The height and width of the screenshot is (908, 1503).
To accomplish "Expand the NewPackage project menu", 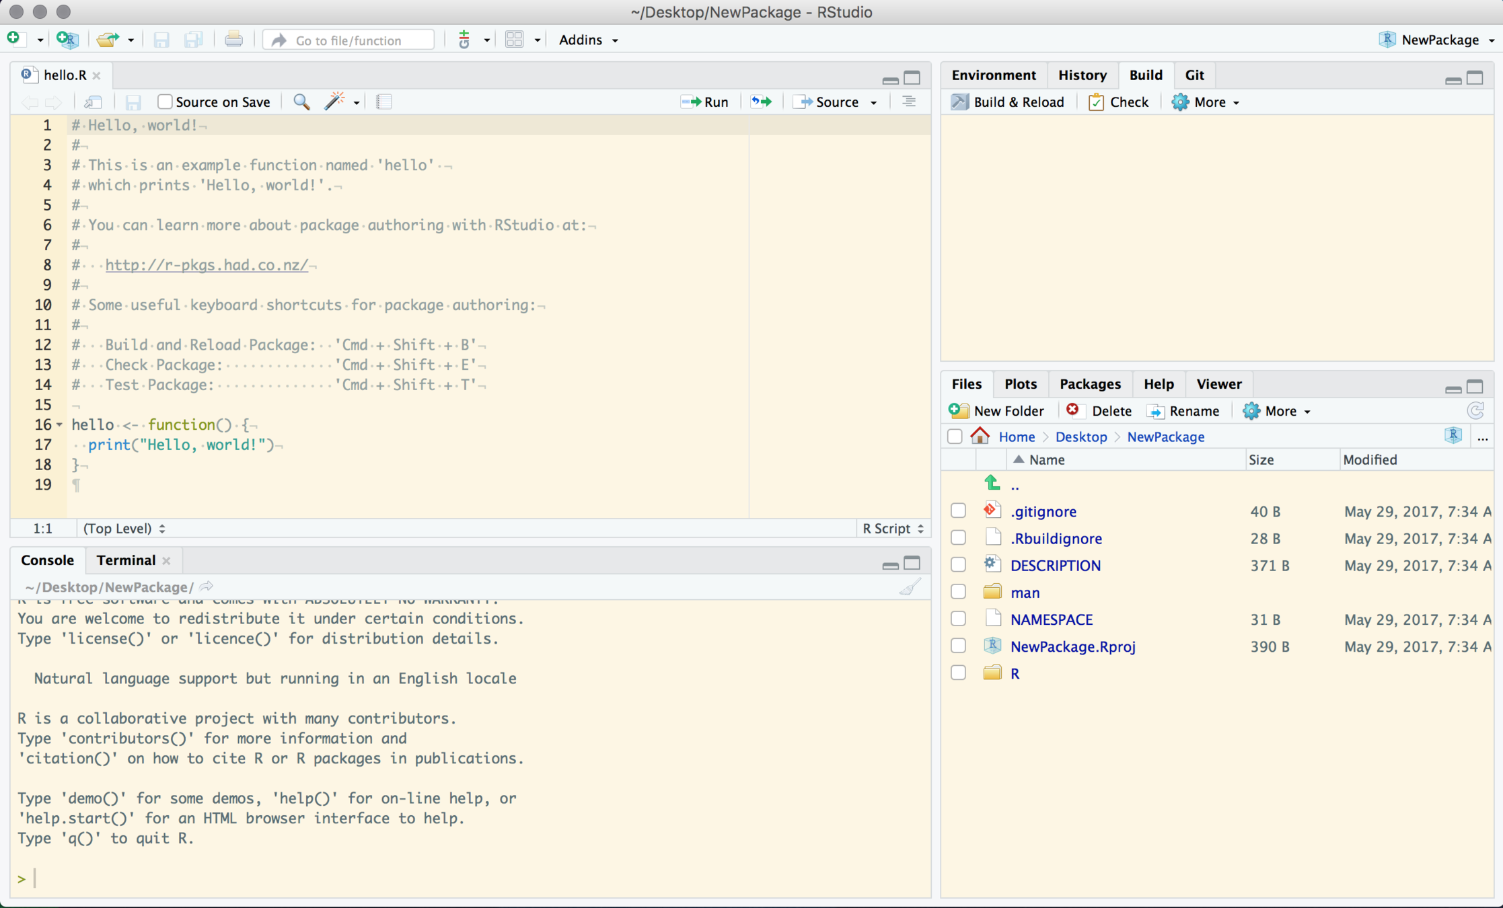I will (1436, 40).
